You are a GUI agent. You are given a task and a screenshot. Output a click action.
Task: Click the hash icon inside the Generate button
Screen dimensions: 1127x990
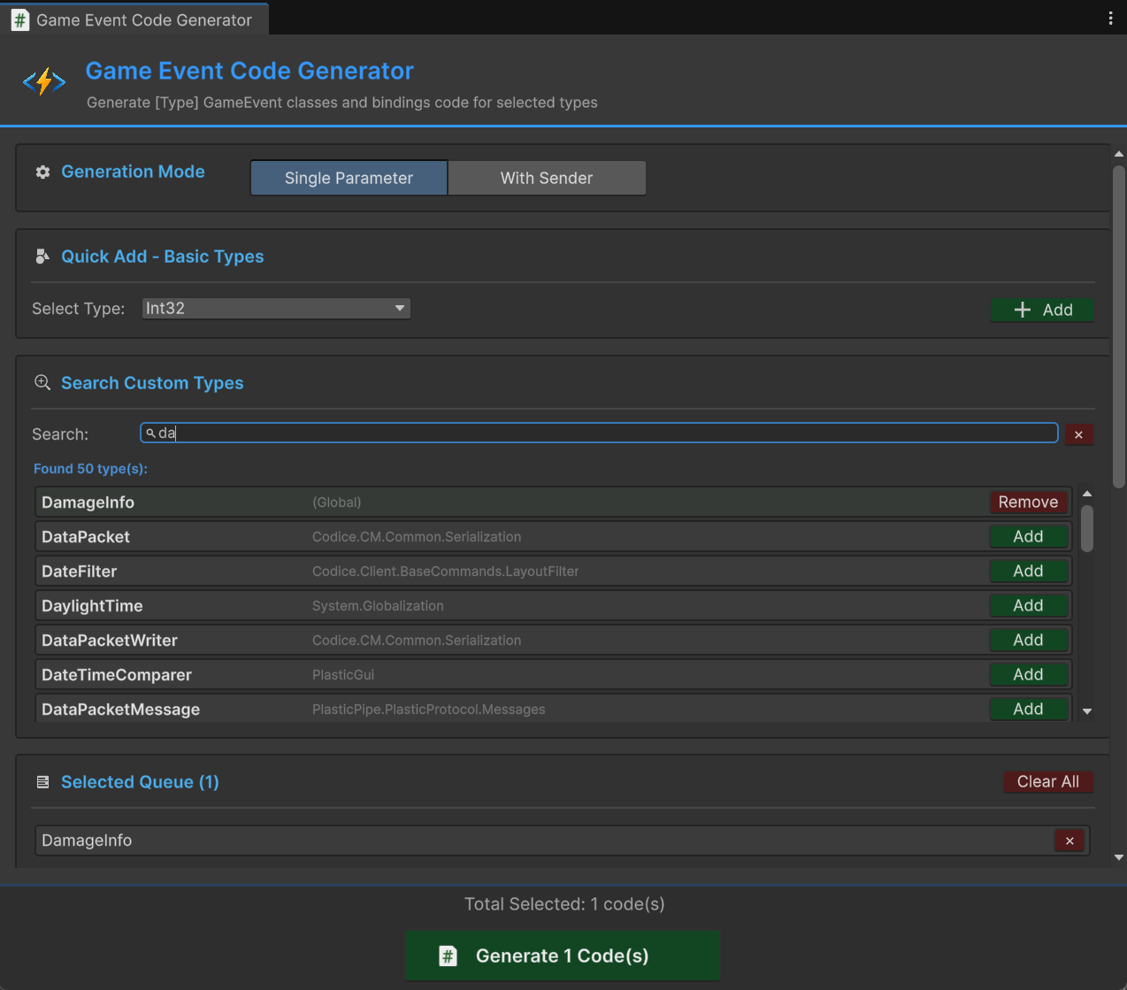tap(447, 955)
